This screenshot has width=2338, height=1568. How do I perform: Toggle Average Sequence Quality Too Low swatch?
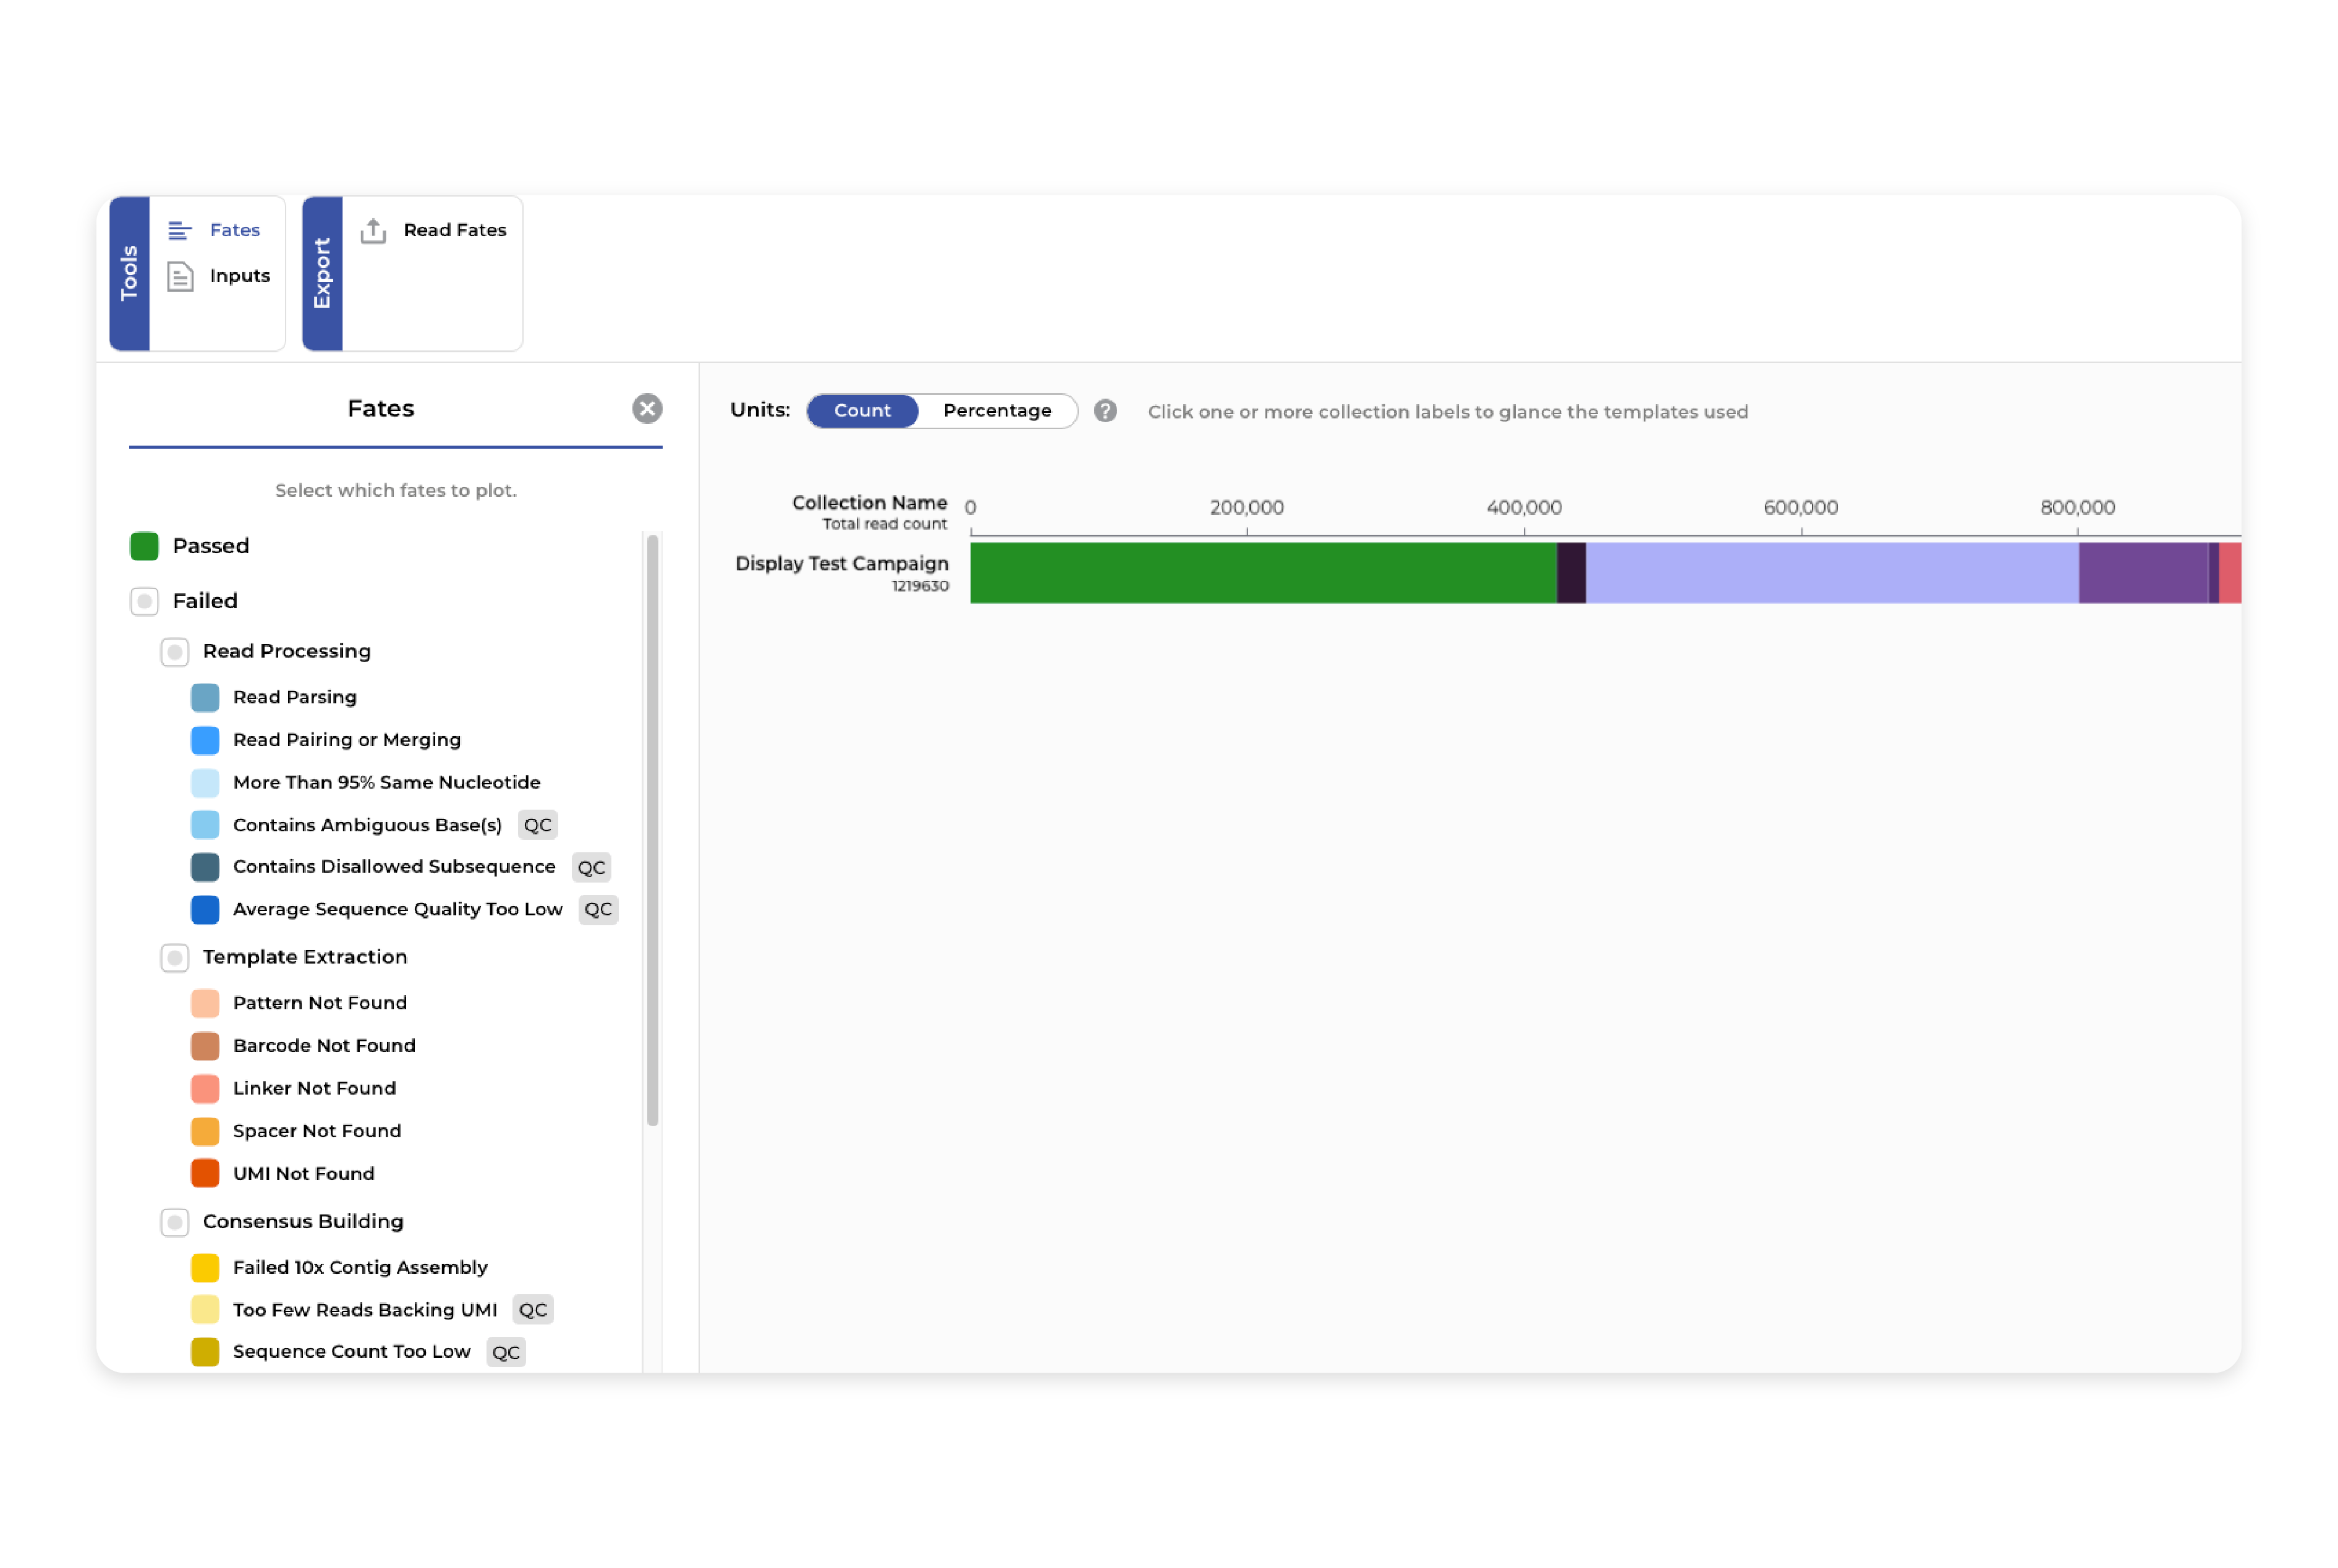pyautogui.click(x=205, y=910)
